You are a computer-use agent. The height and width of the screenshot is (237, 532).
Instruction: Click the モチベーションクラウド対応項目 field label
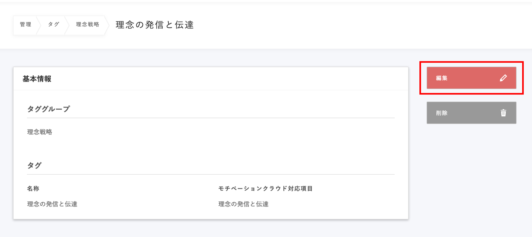pyautogui.click(x=265, y=189)
